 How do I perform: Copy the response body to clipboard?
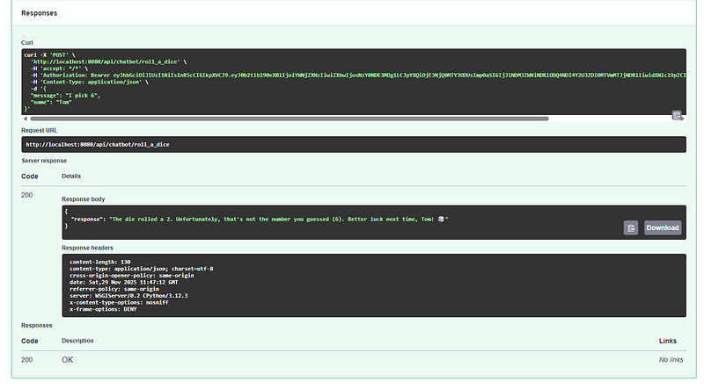(x=630, y=227)
